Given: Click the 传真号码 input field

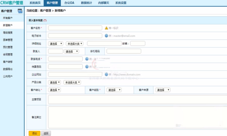Looking at the screenshot, I should click(x=65, y=67).
